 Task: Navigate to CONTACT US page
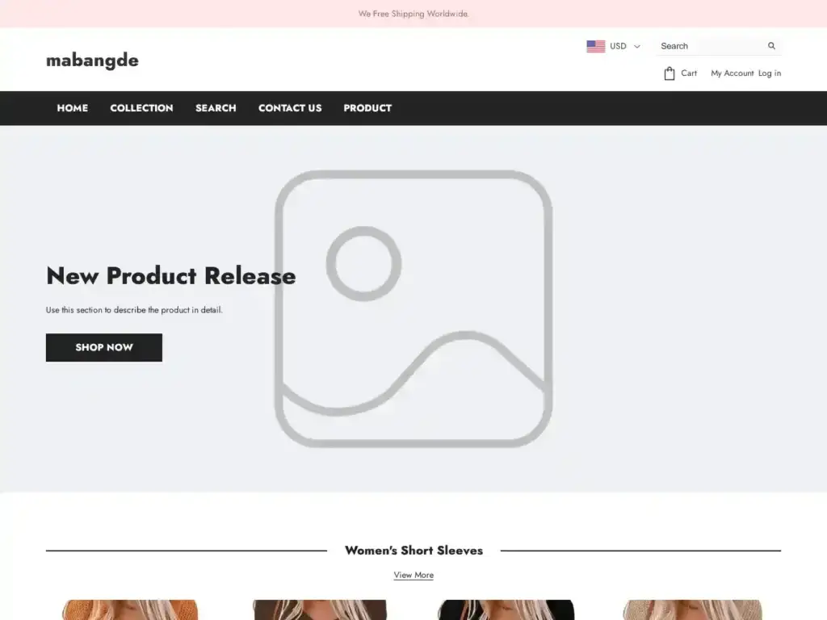click(290, 108)
